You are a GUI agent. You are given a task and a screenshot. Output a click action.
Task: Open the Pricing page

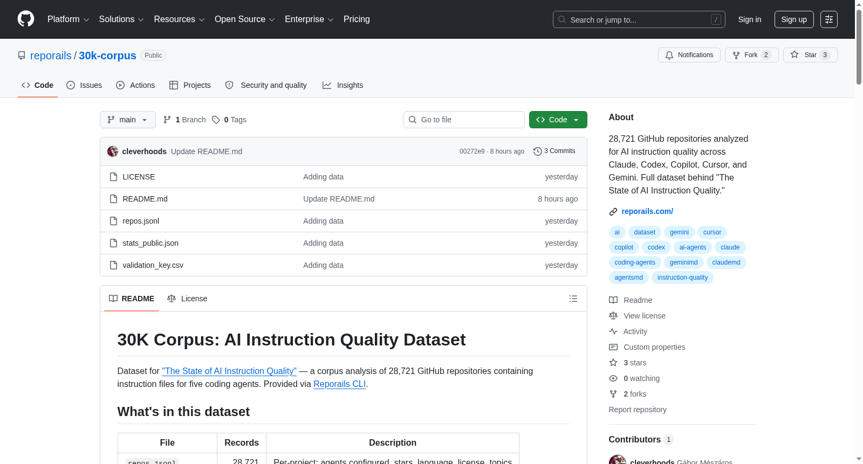tap(357, 19)
